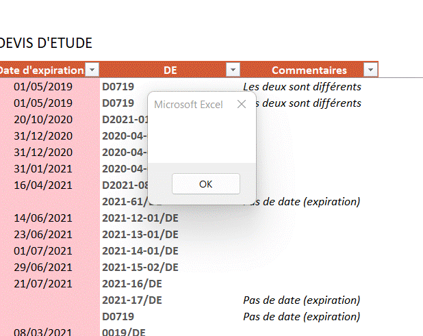This screenshot has width=423, height=336.
Task: Open the Date d'expiration filter dropdown
Action: point(92,70)
